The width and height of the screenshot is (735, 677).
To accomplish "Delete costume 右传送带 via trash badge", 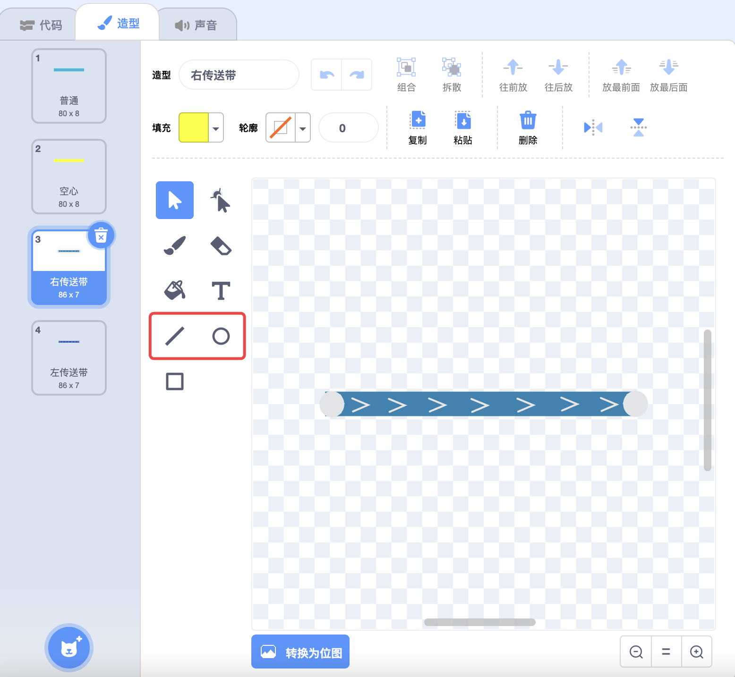I will (x=101, y=235).
